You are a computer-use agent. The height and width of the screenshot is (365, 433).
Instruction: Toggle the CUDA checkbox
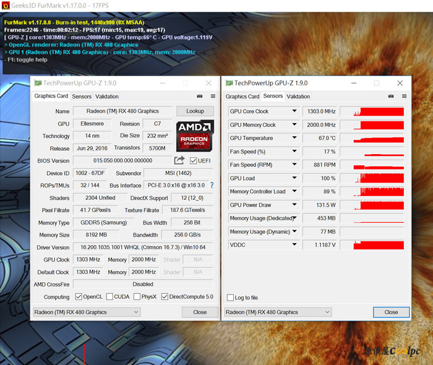click(x=109, y=297)
